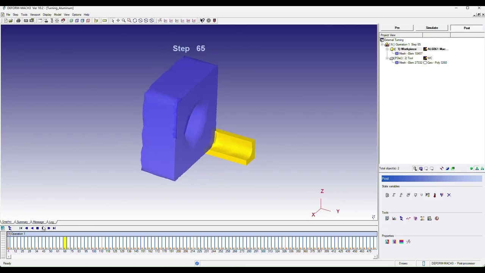Image resolution: width=485 pixels, height=273 pixels.
Task: Click the status bar info icon
Action: coord(197,263)
